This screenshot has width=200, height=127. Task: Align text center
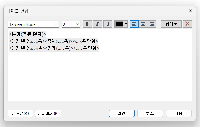143,24
